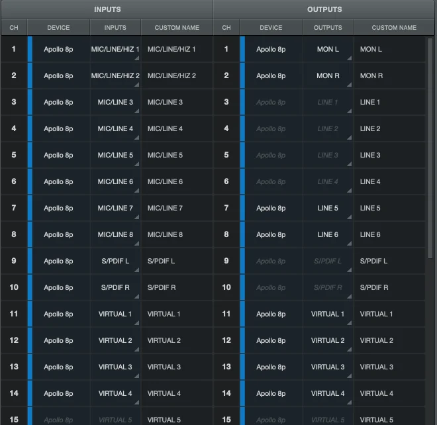
Task: Edit input custom name MIC/LINE/HIZ 1
Action: tap(177, 49)
